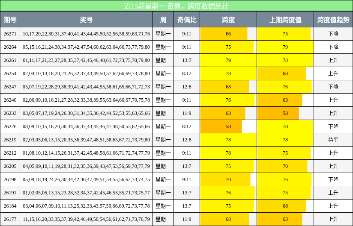Select issue number 26233
Viewport: 353px width, 226px height.
click(x=10, y=113)
